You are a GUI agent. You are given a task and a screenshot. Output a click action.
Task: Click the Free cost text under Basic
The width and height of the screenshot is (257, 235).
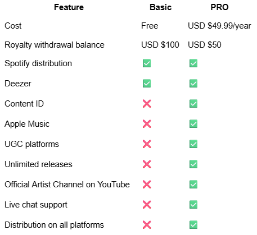pos(150,26)
